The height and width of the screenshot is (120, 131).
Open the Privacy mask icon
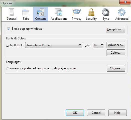pyautogui.click(x=76, y=12)
